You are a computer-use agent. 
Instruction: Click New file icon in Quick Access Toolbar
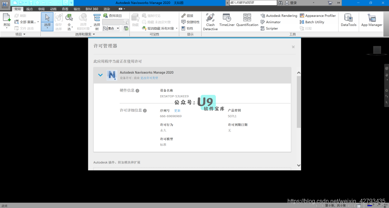[x=15, y=3]
